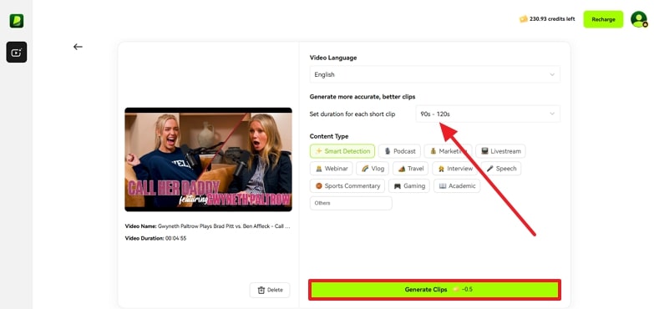Select Marketing content type

pyautogui.click(x=448, y=151)
